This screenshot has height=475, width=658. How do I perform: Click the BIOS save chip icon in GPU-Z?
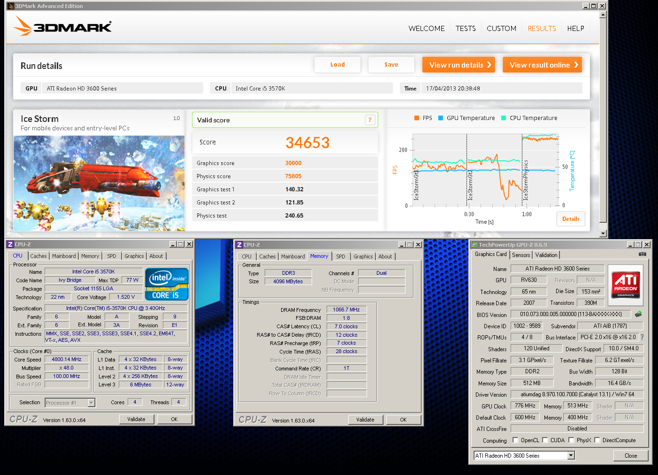click(638, 314)
